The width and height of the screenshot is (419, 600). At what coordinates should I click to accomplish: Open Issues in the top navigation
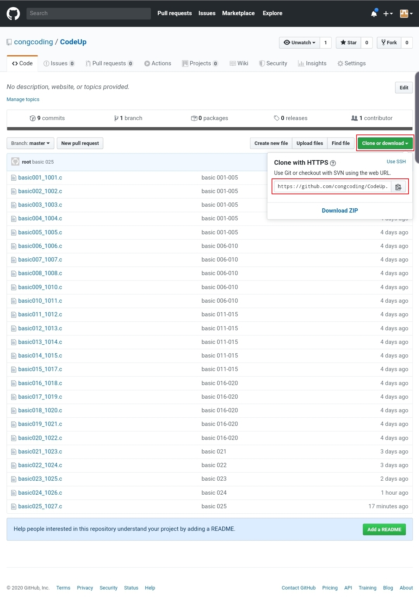click(207, 13)
